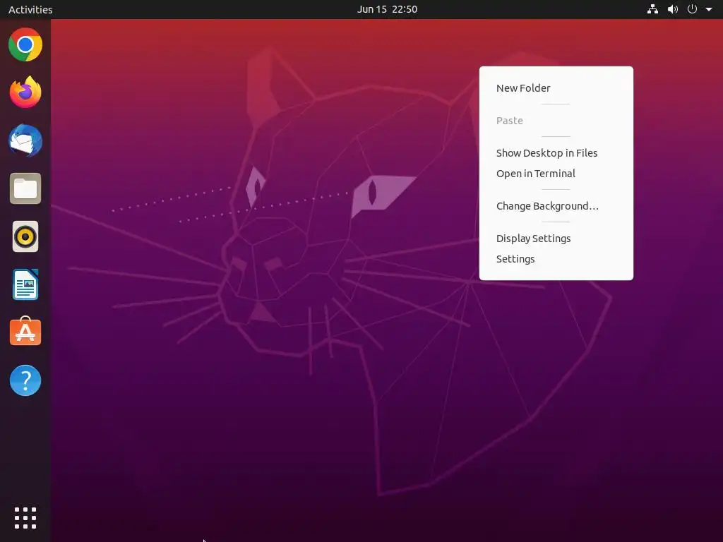723x542 pixels.
Task: Select Change Background… menu entry
Action: coord(556,206)
